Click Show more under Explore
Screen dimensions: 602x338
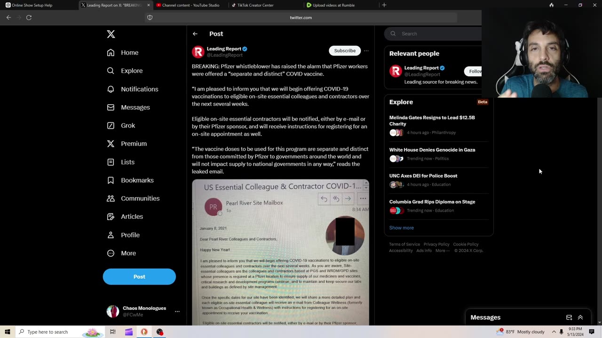tap(402, 228)
